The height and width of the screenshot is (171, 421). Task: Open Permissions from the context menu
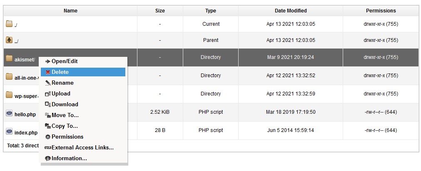[83, 137]
